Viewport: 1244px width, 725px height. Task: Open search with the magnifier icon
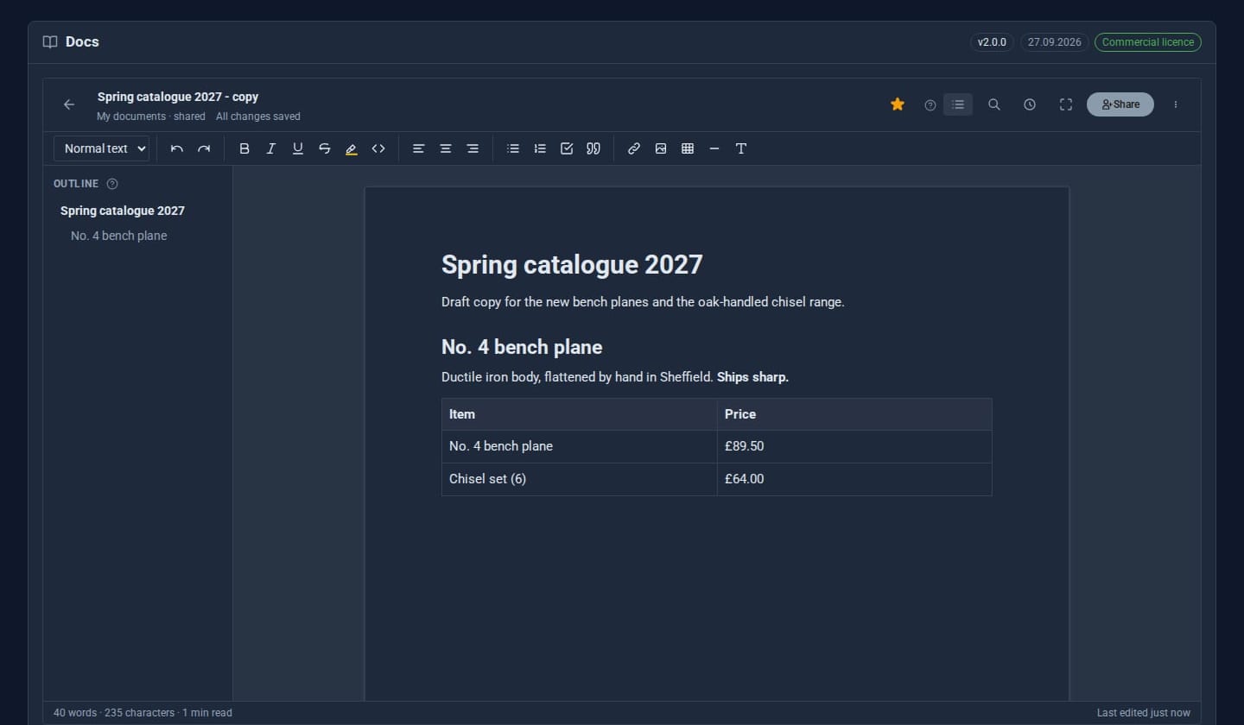point(994,104)
